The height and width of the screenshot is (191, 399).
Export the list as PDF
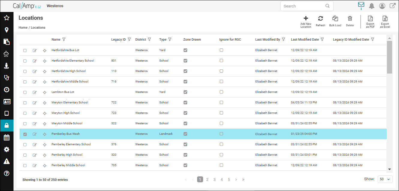click(370, 22)
